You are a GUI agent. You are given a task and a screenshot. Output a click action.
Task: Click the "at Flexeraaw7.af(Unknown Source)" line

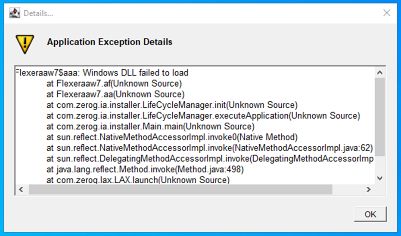click(114, 83)
